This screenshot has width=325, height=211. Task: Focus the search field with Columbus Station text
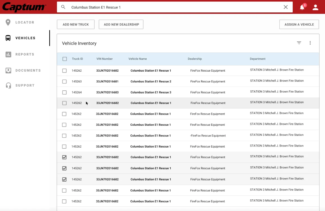(175, 7)
